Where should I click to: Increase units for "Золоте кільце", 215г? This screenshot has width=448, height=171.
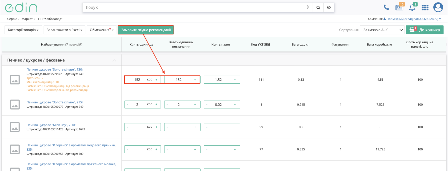tap(156, 104)
